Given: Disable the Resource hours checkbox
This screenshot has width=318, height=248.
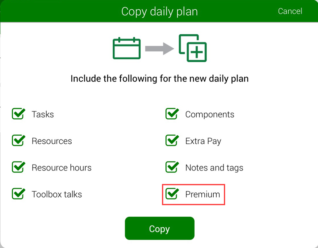Looking at the screenshot, I should click(18, 167).
